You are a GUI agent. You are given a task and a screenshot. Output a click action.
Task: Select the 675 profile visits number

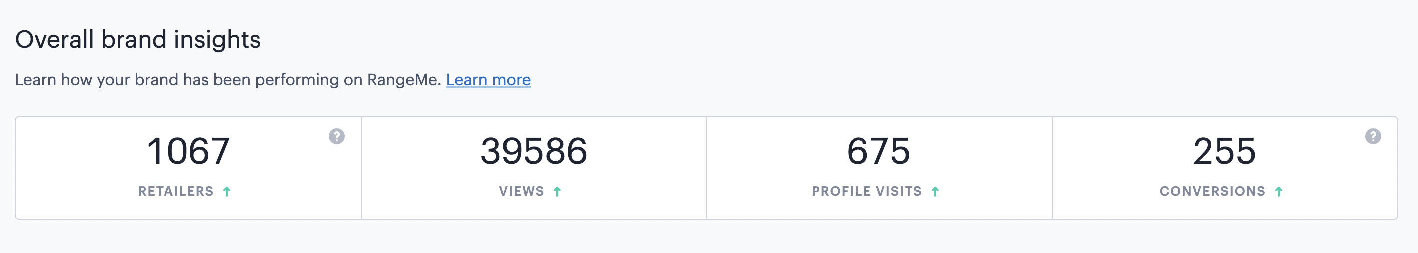879,151
